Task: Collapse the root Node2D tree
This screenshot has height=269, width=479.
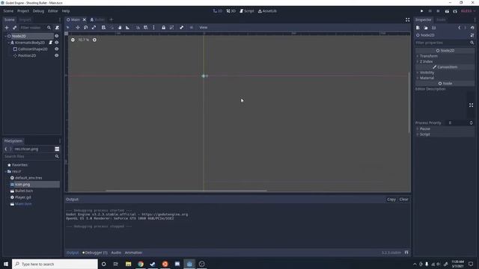Action: pyautogui.click(x=5, y=36)
